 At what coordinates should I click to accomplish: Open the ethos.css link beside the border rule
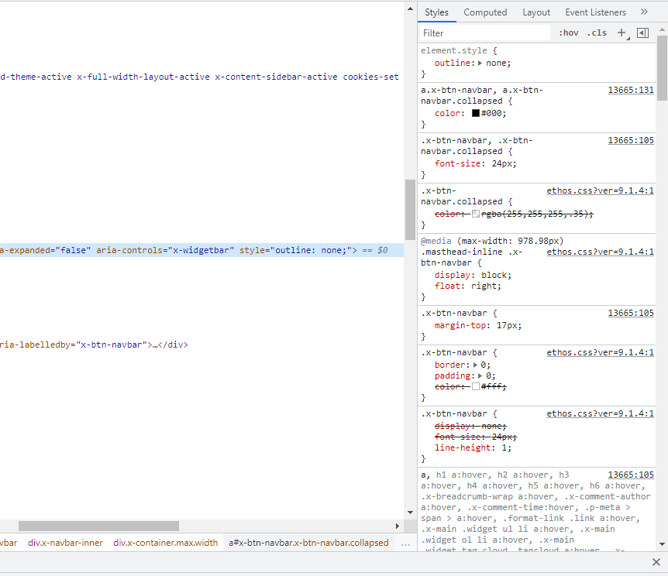(600, 352)
